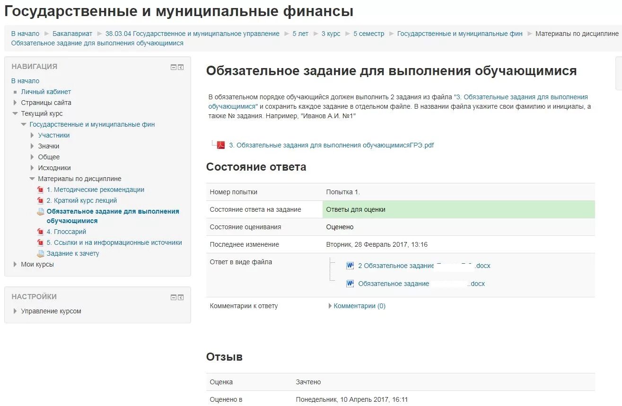Open Краткий курс лекций document

[x=81, y=200]
